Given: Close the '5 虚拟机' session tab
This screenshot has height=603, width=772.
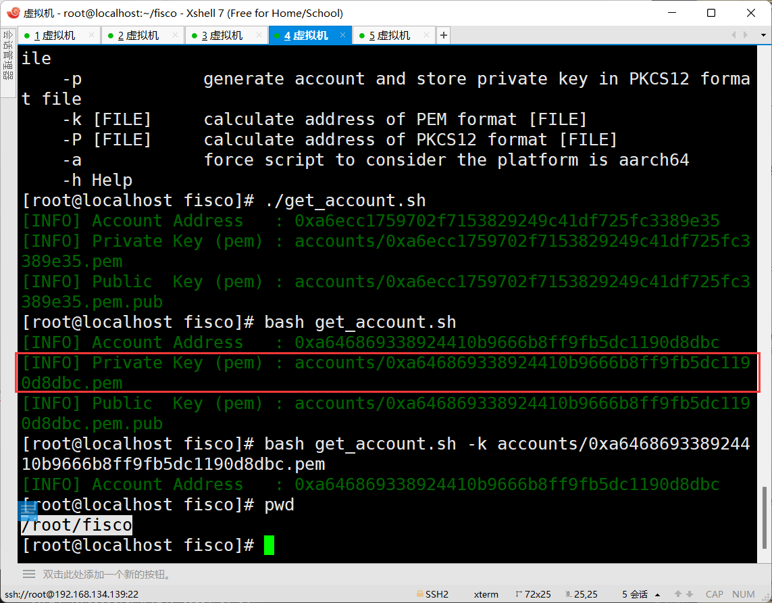Looking at the screenshot, I should click(426, 35).
